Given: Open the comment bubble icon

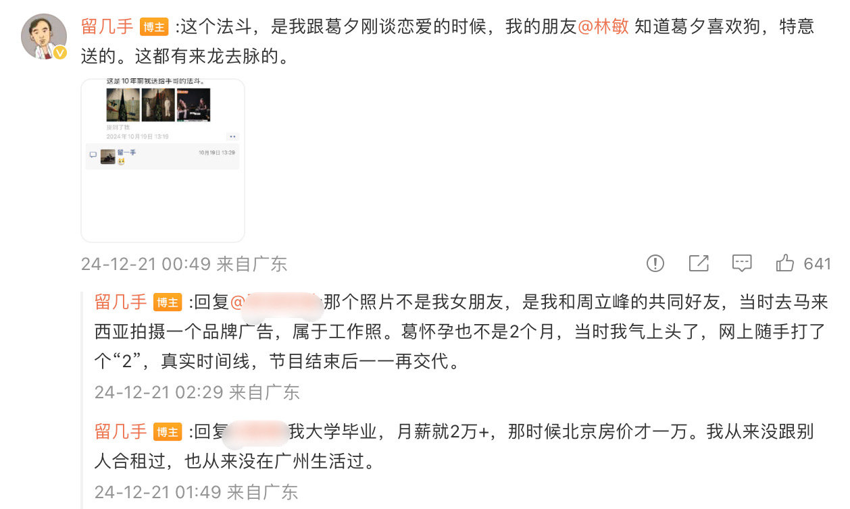Looking at the screenshot, I should [742, 263].
